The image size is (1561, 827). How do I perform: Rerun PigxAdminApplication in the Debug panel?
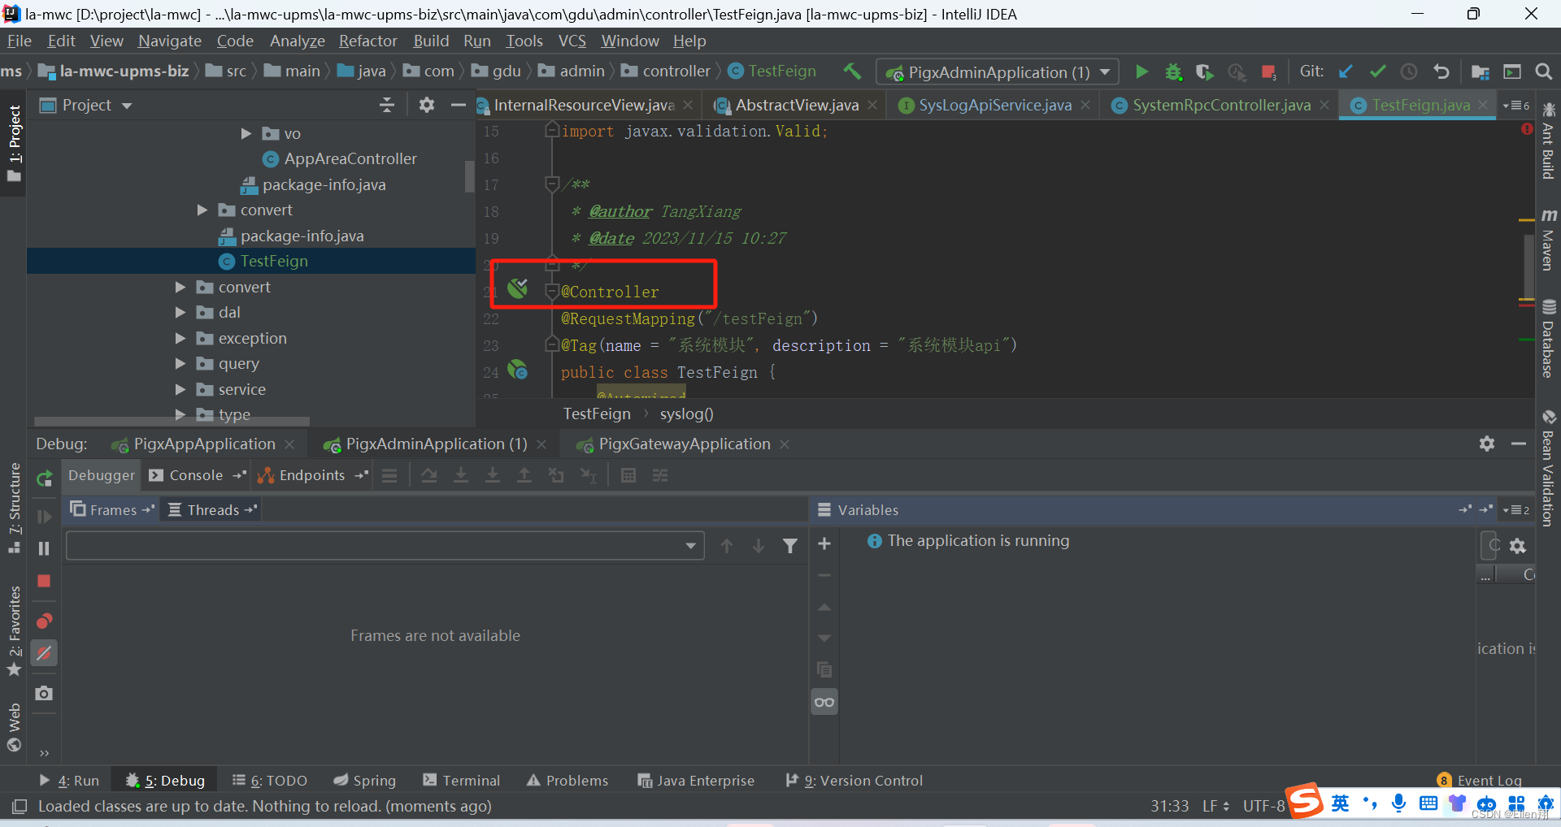pos(45,478)
